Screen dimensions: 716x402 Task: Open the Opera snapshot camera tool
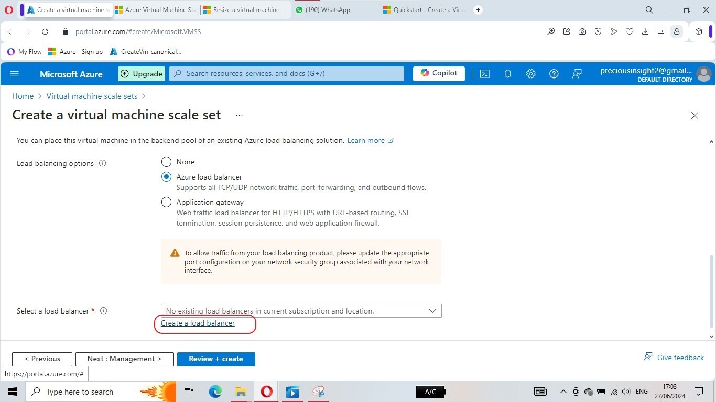coord(582,31)
